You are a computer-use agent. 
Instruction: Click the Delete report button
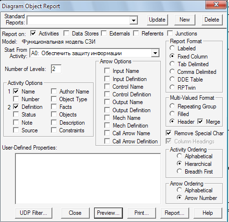click(212, 20)
